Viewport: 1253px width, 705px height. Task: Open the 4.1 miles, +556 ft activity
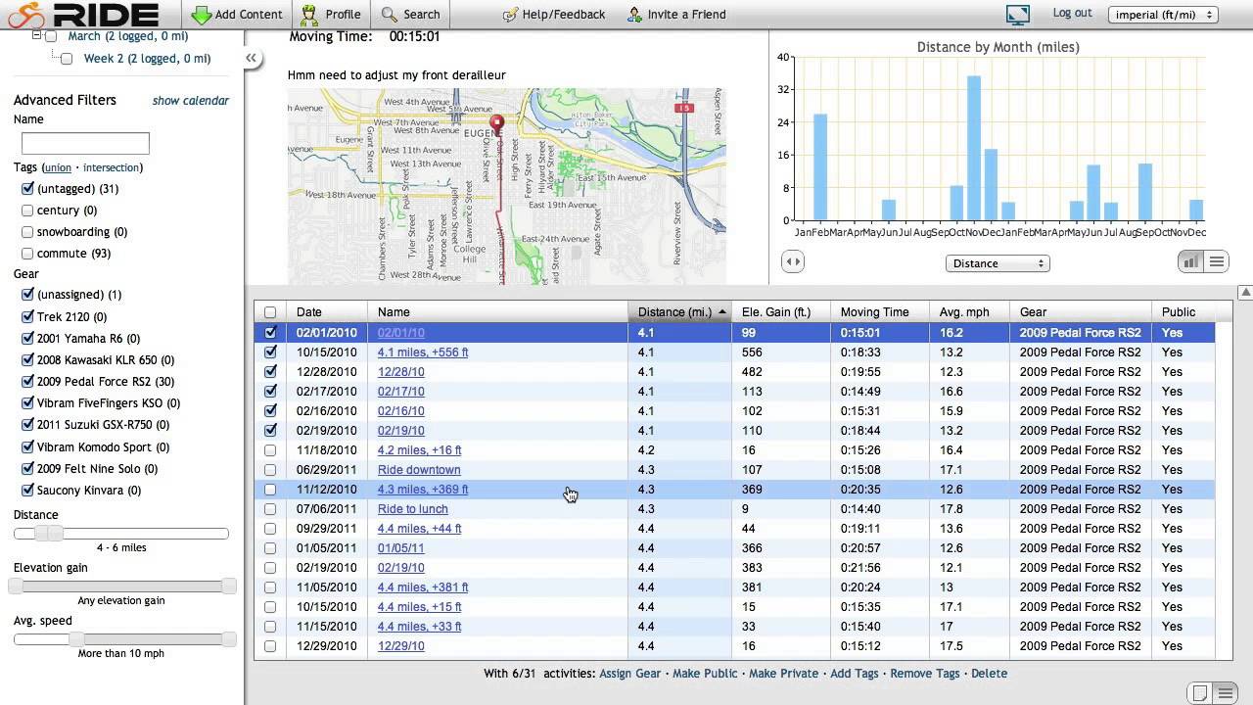pyautogui.click(x=423, y=352)
